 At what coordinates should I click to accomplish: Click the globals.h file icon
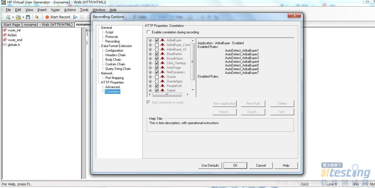(5, 45)
